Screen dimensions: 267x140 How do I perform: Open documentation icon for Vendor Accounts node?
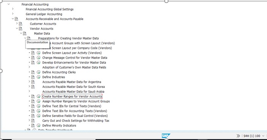(21, 29)
